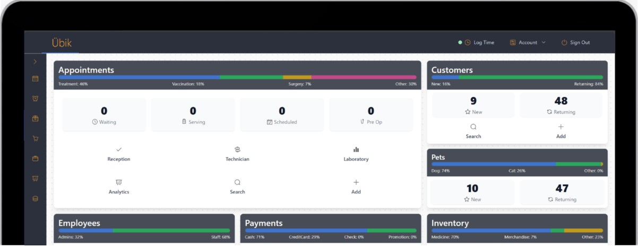Expand the left sidebar with the chevron
Image resolution: width=638 pixels, height=247 pixels.
coord(35,62)
